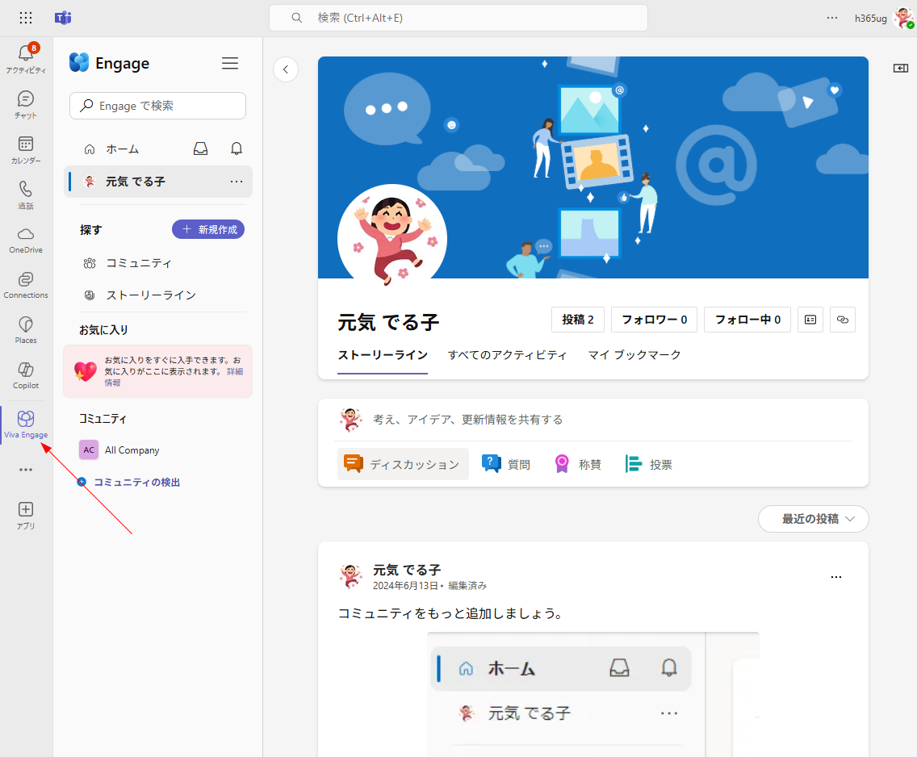The height and width of the screenshot is (757, 917).
Task: Open post options ellipsis on 元気 でる子 post
Action: (x=836, y=577)
